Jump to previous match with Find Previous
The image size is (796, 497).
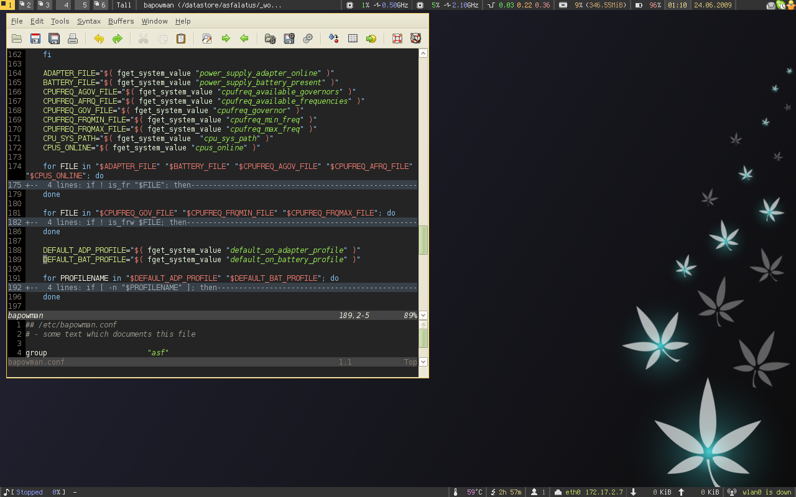point(244,39)
